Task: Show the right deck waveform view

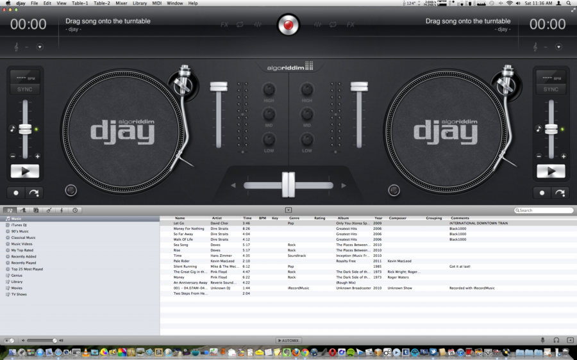Action: click(317, 24)
